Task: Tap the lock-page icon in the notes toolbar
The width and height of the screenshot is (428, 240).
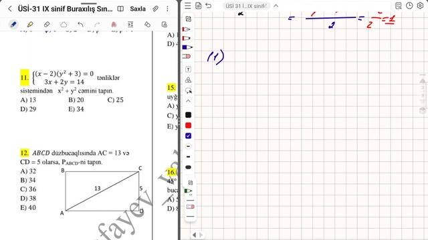Action: [x=165, y=25]
